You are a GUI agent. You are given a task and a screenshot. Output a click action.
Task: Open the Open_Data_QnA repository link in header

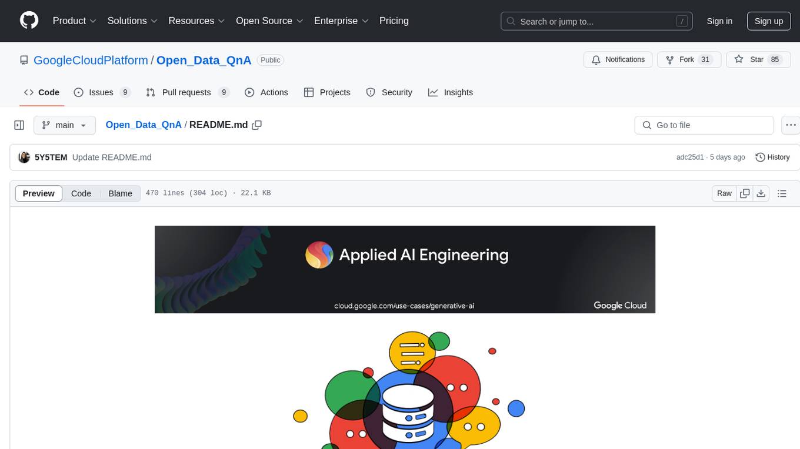[204, 60]
